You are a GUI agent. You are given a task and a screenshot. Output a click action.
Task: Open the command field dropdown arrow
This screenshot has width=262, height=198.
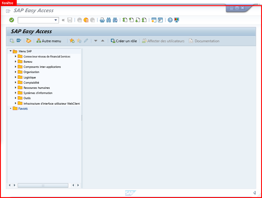[x=56, y=20]
